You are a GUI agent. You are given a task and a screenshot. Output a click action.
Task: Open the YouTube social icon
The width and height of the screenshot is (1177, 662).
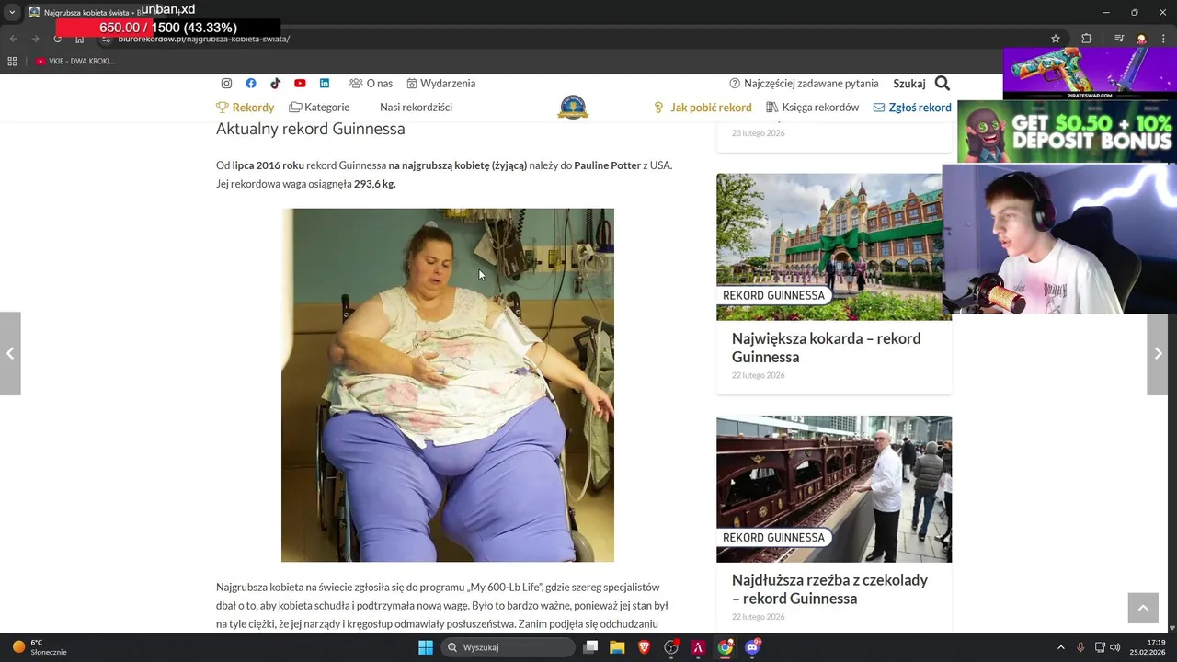tap(300, 84)
